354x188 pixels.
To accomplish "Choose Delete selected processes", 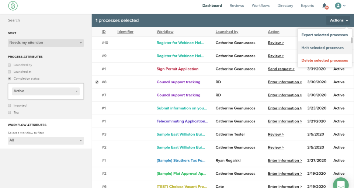I will pos(324,60).
